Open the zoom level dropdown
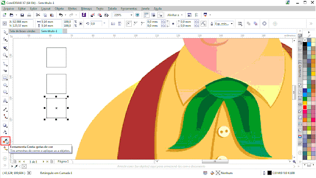The height and width of the screenshot is (178, 316). 131,15
